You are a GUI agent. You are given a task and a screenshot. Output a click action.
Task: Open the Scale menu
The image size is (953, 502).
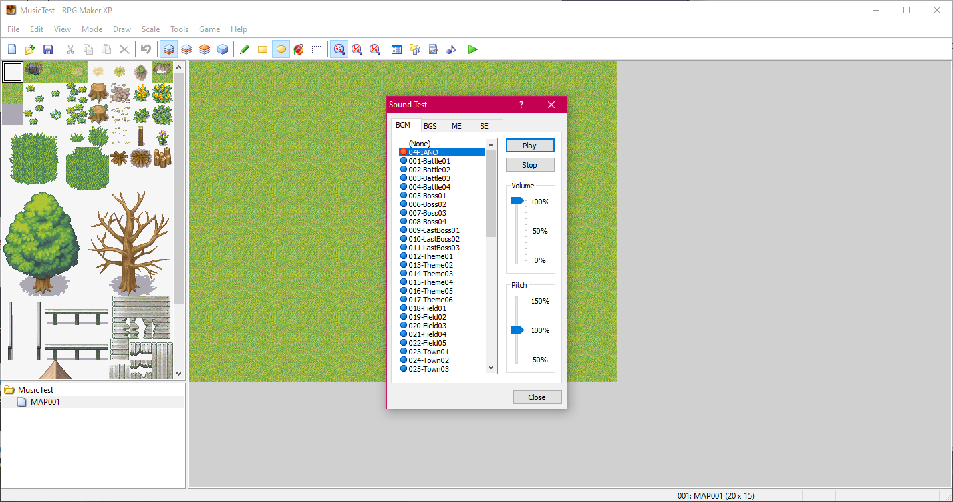[x=150, y=29]
